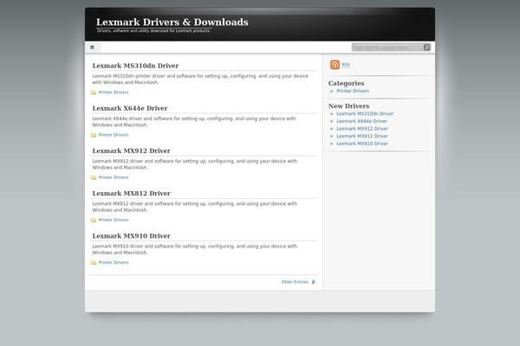This screenshot has height=346, width=520.
Task: Click Printer Drivers link under MX910 post
Action: pyautogui.click(x=114, y=263)
